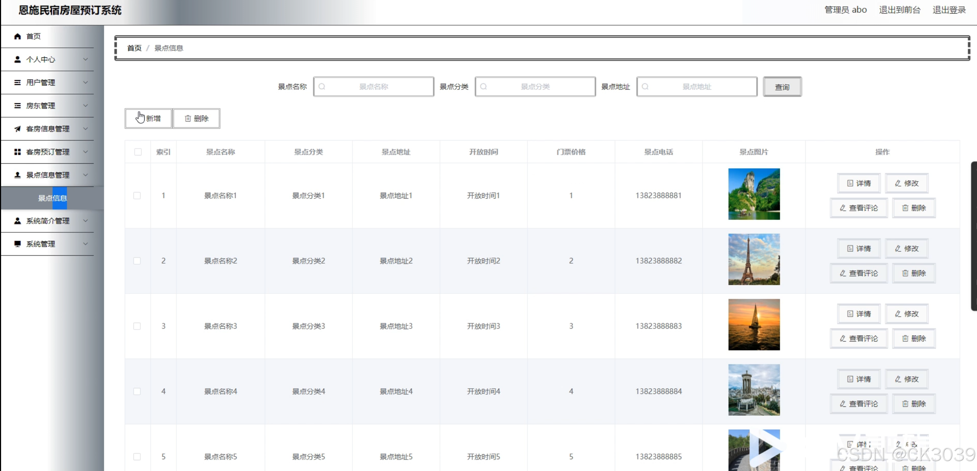The height and width of the screenshot is (471, 977).
Task: Click the search icon in 景点名称 field
Action: point(322,87)
